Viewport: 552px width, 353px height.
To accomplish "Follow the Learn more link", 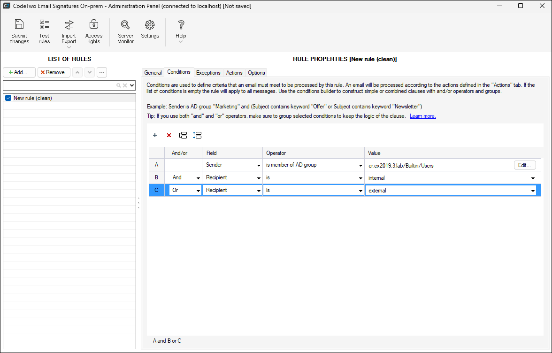I will point(422,116).
